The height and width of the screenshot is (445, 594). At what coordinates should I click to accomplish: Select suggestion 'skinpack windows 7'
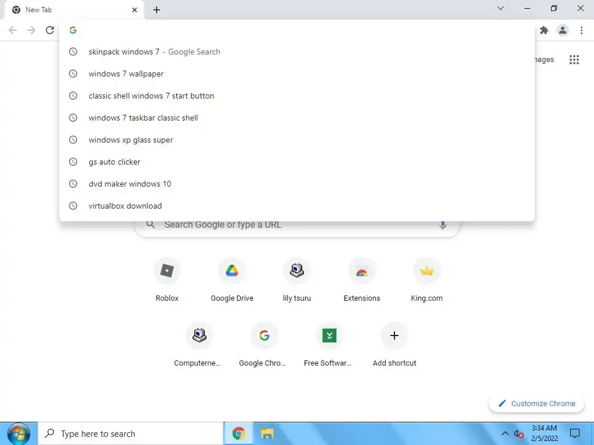[297, 52]
